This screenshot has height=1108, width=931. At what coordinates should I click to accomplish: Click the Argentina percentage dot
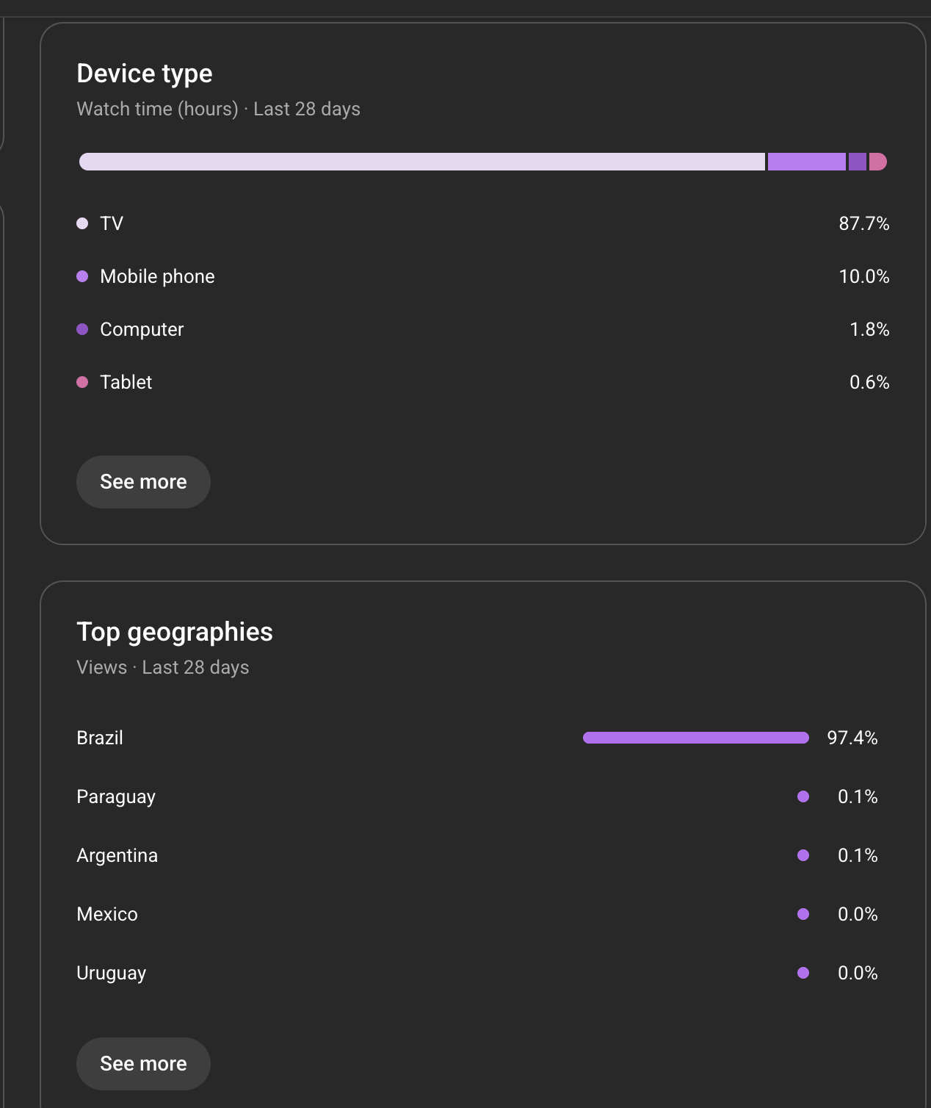point(803,855)
